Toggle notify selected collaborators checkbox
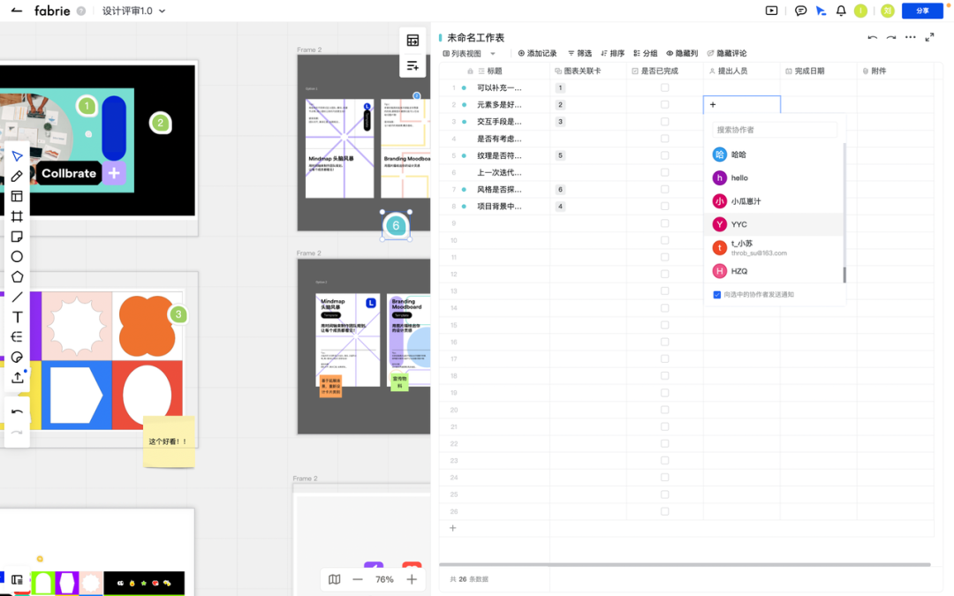The height and width of the screenshot is (596, 954). coord(716,294)
